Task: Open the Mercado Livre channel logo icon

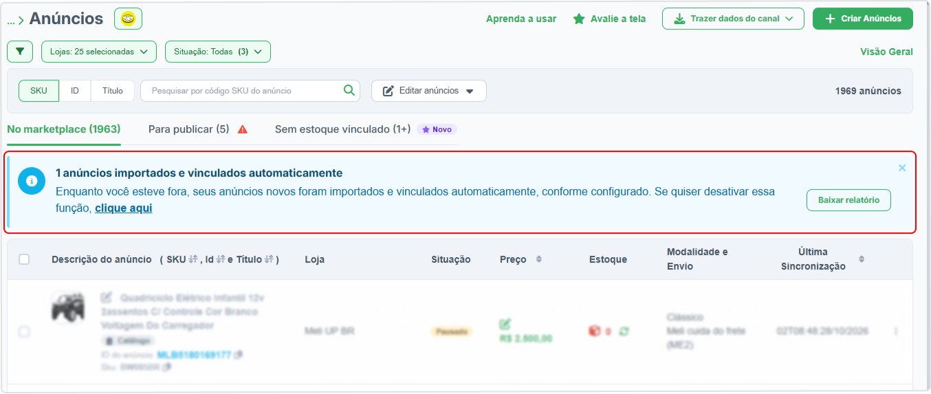Action: 128,19
